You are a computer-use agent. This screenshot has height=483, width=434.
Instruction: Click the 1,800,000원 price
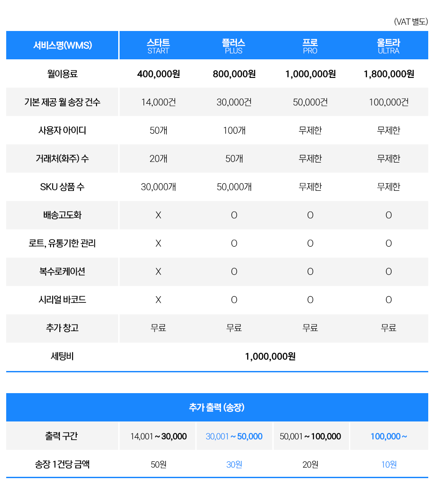389,74
